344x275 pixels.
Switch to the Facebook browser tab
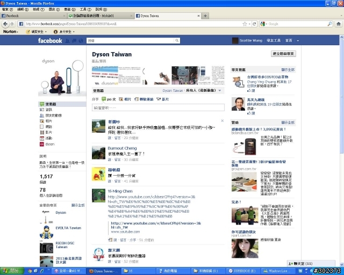click(33, 16)
